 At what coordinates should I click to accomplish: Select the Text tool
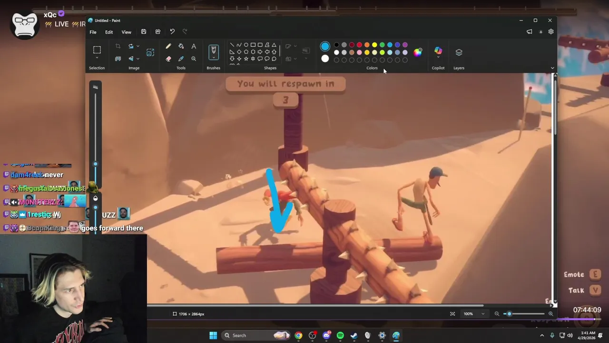(x=194, y=46)
